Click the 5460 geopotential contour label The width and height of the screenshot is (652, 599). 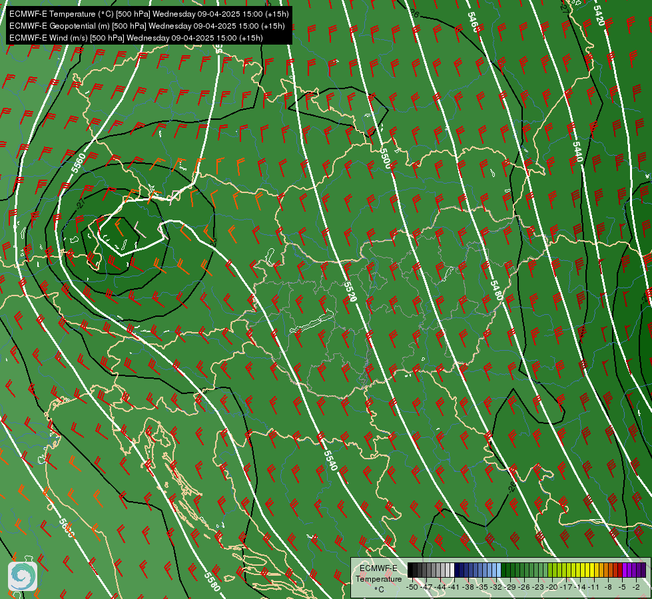point(474,21)
